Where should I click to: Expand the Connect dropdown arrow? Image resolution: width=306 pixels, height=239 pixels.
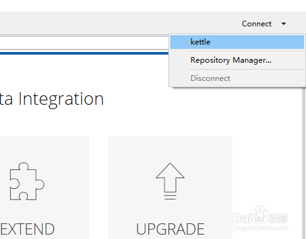click(283, 24)
